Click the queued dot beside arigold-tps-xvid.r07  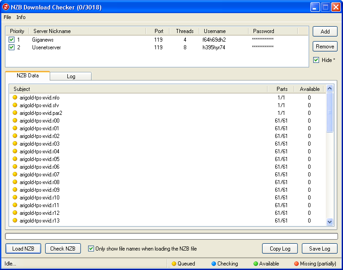[15, 174]
